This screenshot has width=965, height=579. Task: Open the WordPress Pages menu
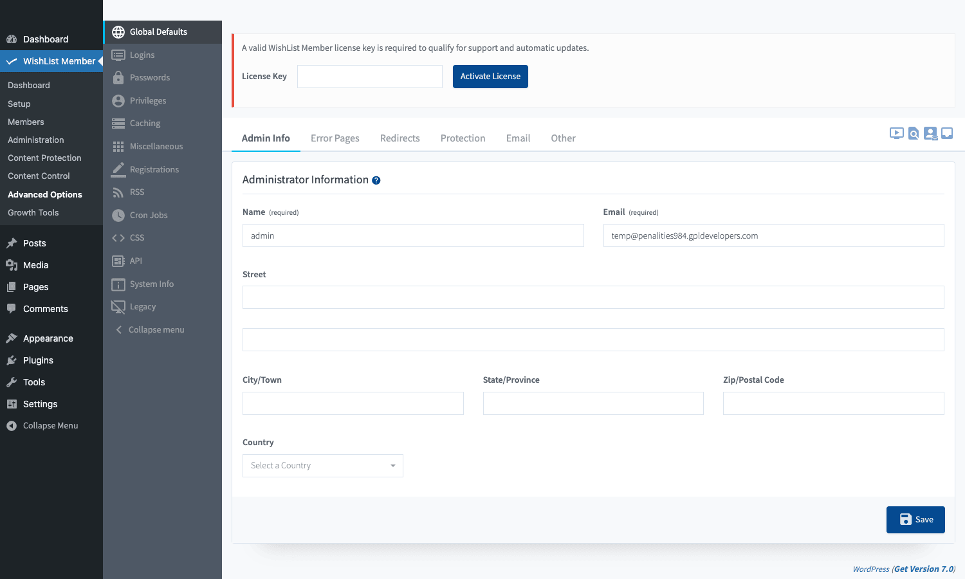pos(51,287)
